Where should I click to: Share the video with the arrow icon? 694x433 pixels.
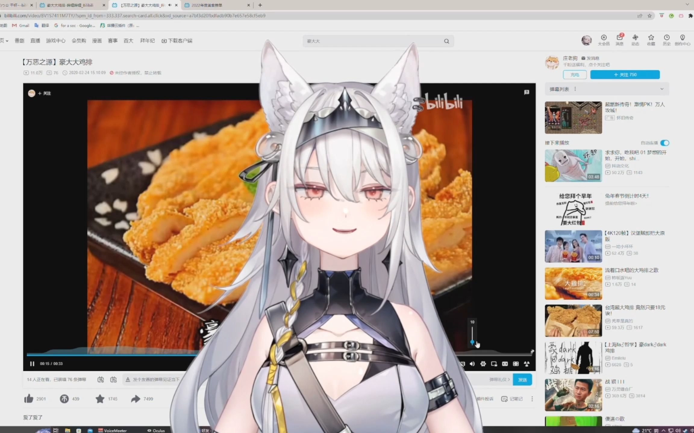pos(136,399)
